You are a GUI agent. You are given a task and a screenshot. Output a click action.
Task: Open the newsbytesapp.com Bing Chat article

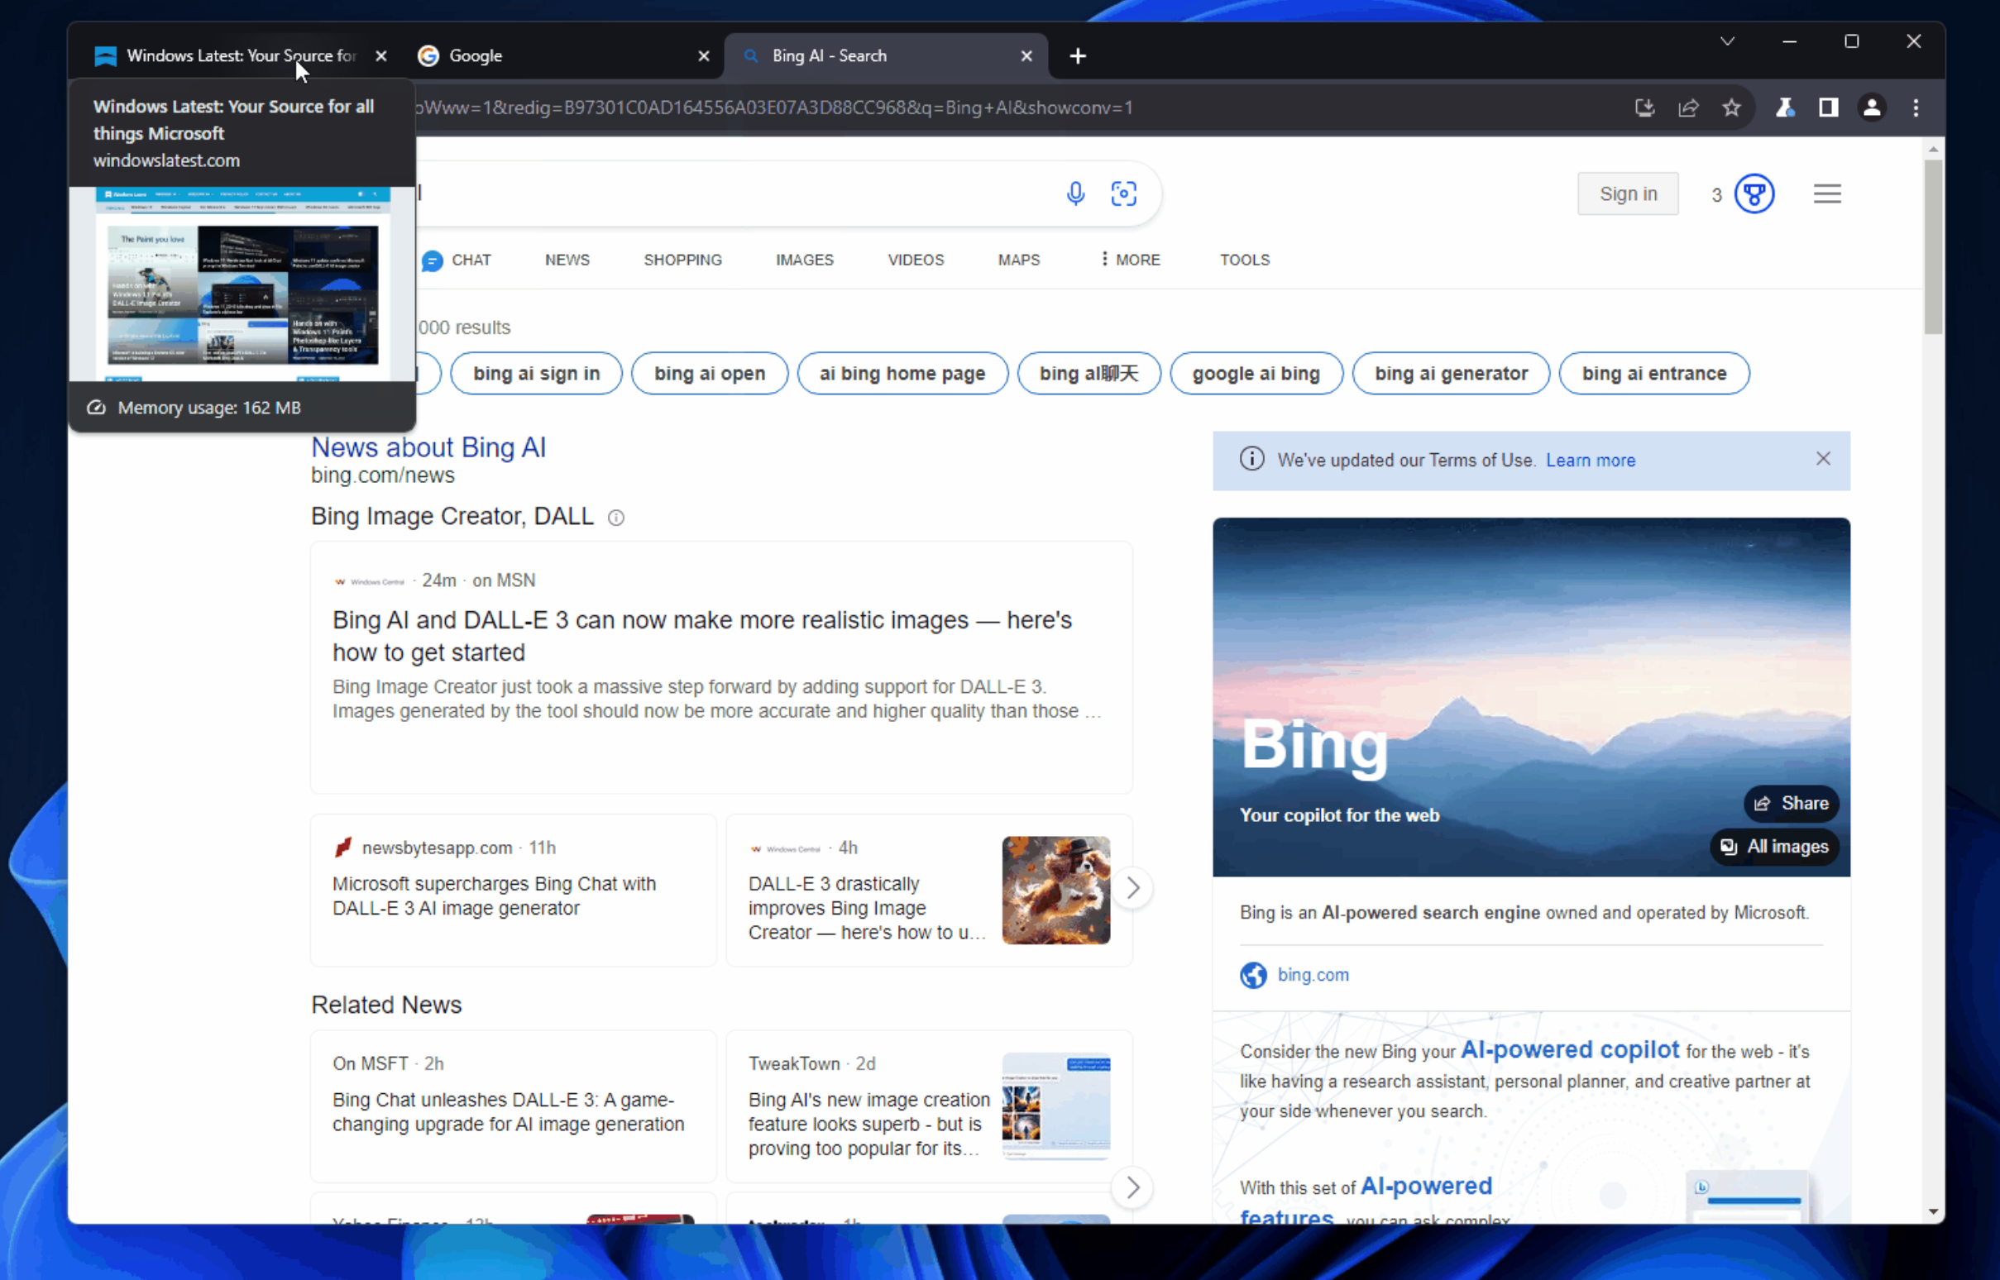[x=494, y=896]
